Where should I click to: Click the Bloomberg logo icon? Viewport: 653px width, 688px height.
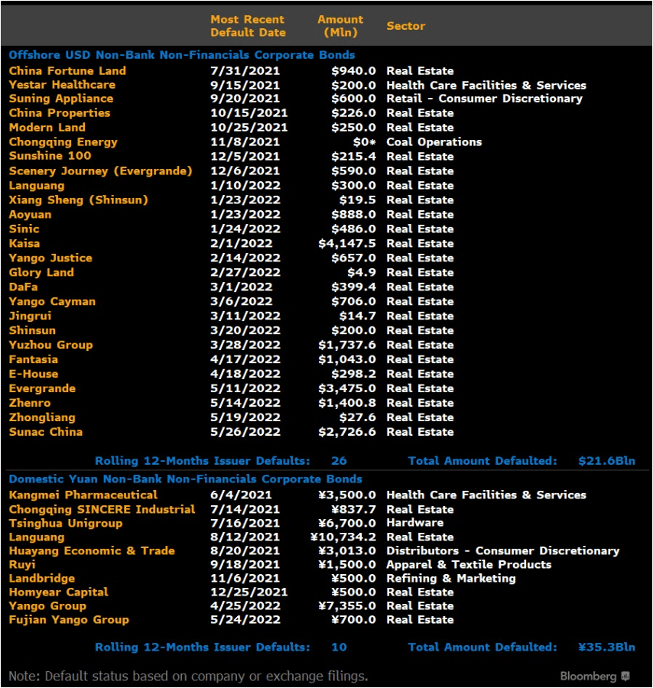(625, 676)
